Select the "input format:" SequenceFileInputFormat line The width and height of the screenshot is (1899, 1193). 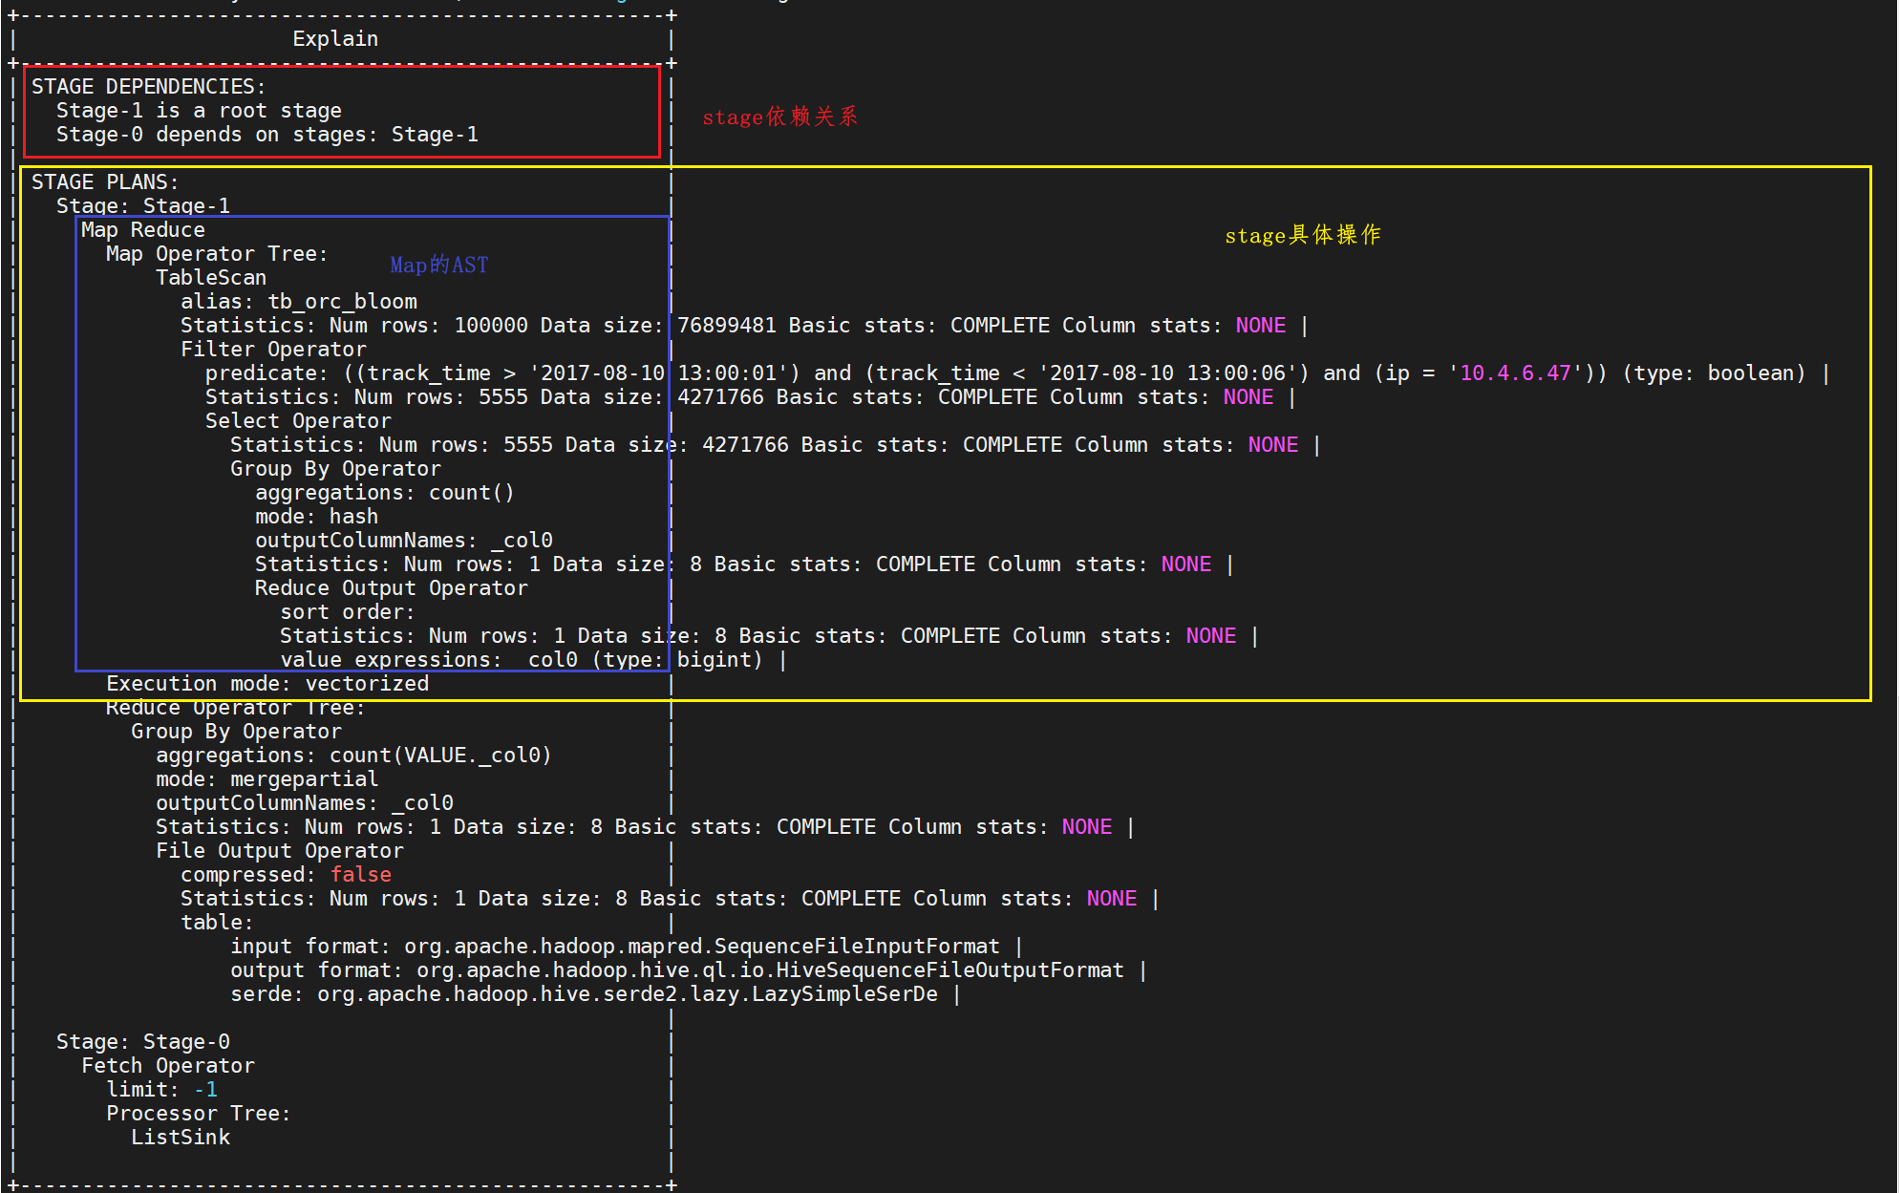click(x=615, y=947)
